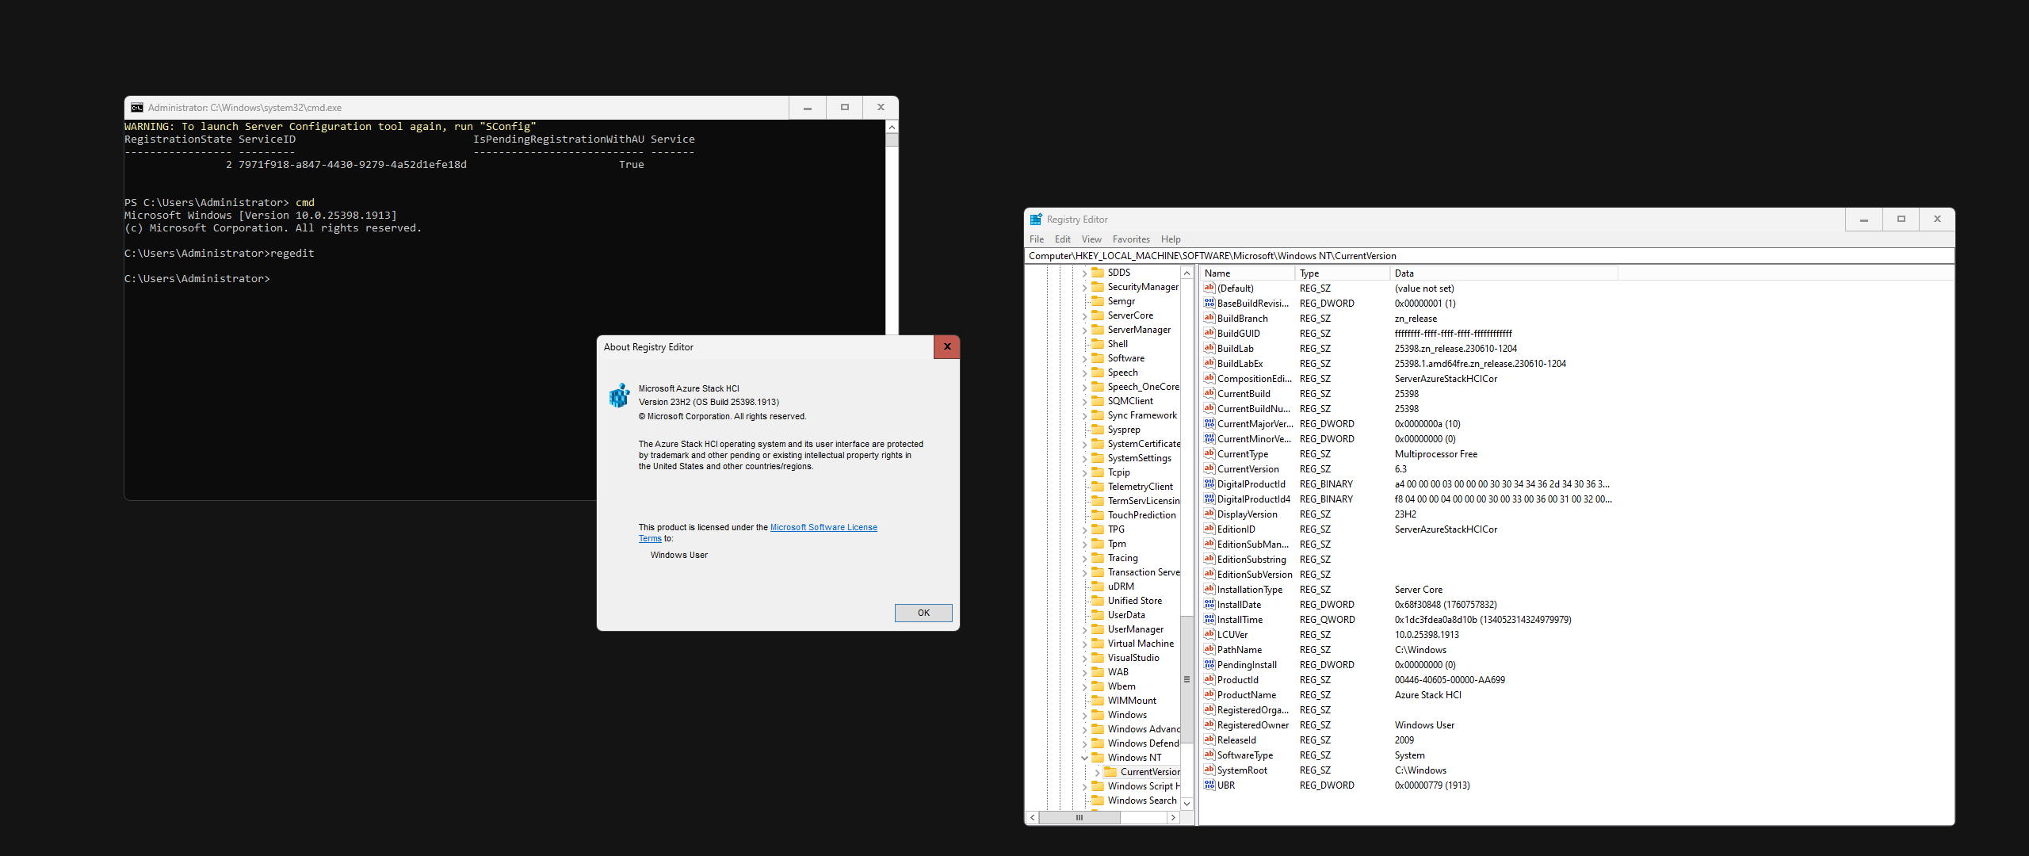Click the ProductName string value icon
Screen dimensions: 2029x856
1209,695
